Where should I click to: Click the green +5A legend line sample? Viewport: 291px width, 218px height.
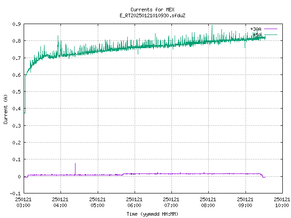click(x=271, y=35)
